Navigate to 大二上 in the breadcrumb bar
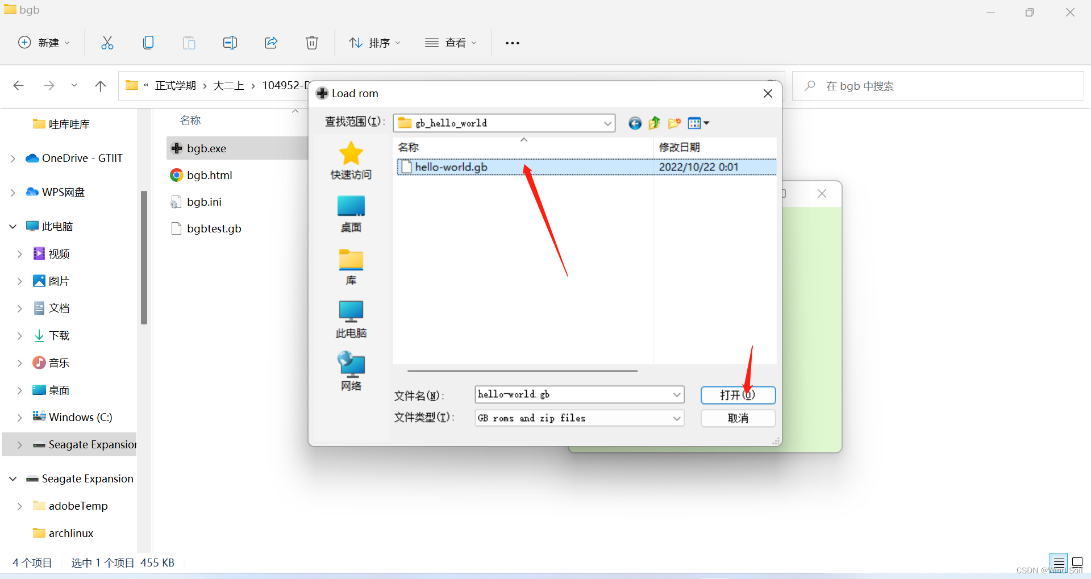This screenshot has height=579, width=1091. [x=228, y=85]
